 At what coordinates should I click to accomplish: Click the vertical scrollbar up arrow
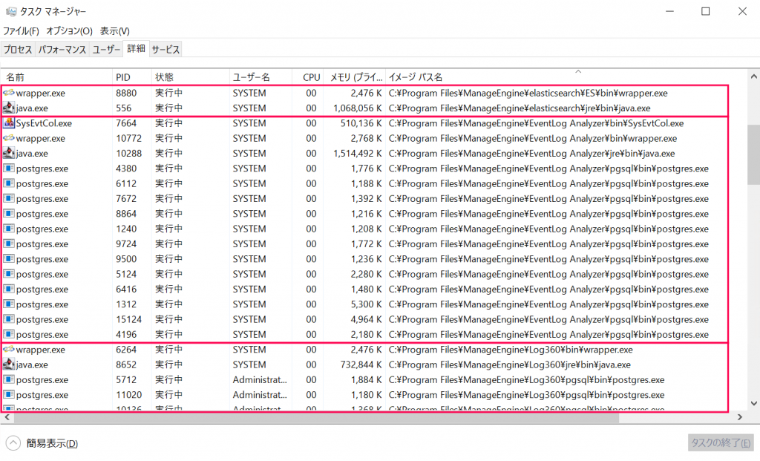click(x=754, y=76)
